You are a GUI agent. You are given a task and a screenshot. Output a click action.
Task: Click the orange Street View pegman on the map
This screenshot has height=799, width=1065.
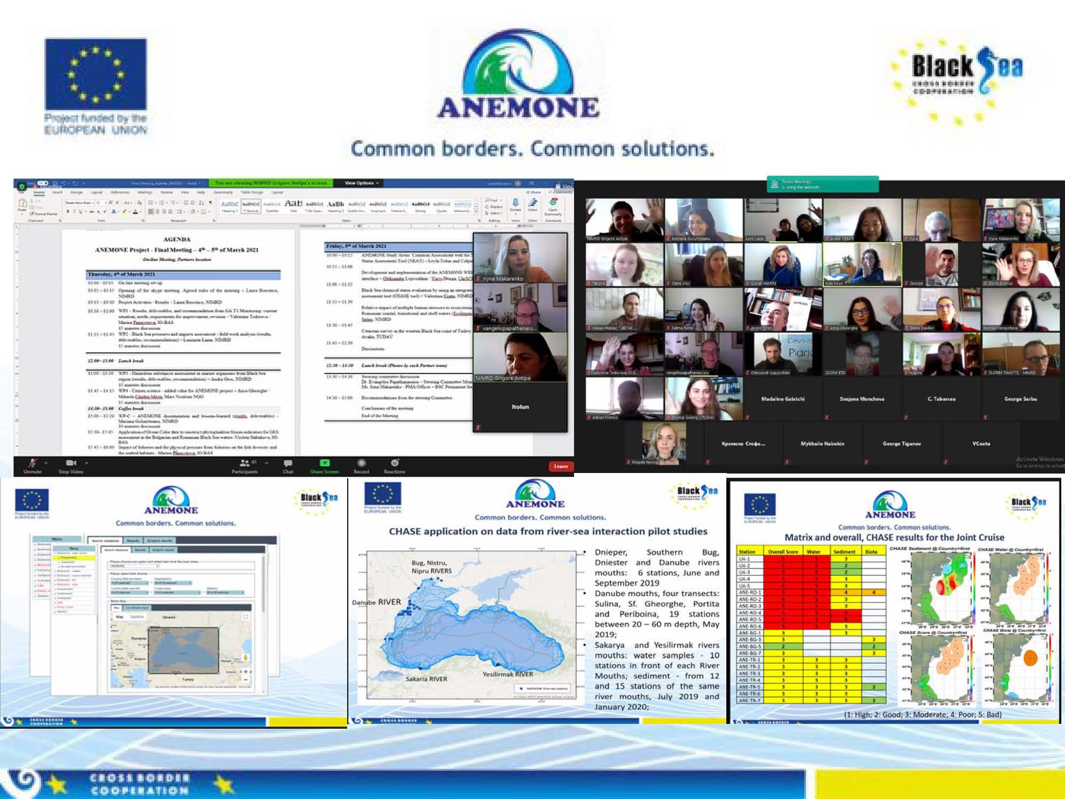(x=245, y=657)
